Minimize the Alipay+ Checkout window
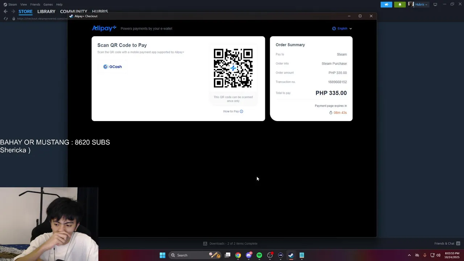 pyautogui.click(x=349, y=16)
